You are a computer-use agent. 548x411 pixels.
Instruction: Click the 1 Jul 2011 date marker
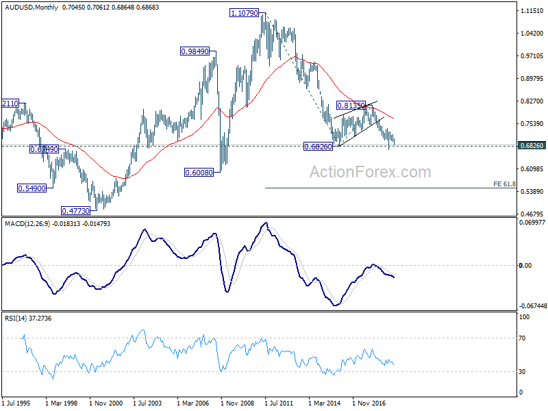pyautogui.click(x=279, y=403)
